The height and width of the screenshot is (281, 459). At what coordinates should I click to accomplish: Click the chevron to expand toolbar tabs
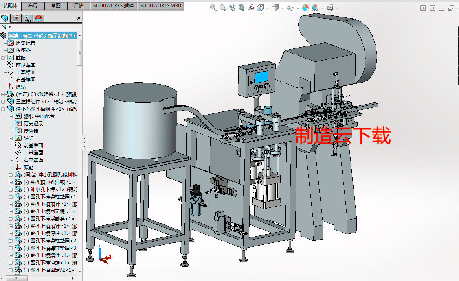[x=78, y=18]
